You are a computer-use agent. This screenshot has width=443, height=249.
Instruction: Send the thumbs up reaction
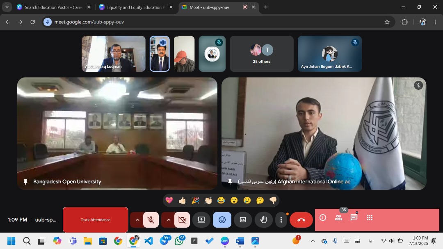click(x=182, y=200)
